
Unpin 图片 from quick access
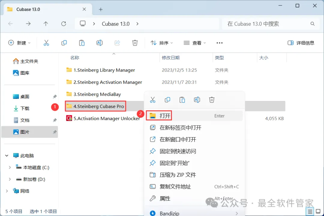click(x=55, y=132)
